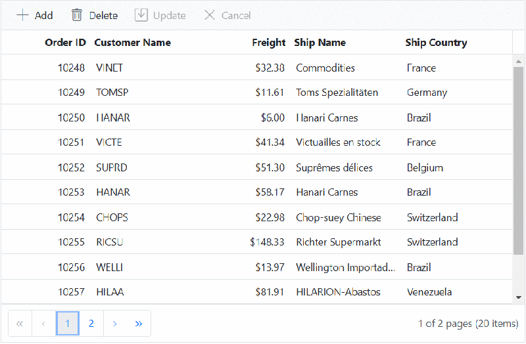Click the Venezuela ship country cell

[x=429, y=292]
